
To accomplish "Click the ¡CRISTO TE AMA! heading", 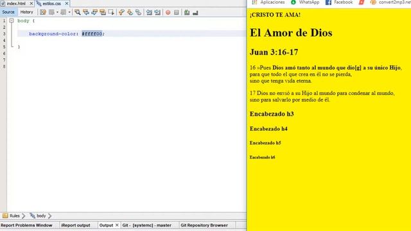I will [x=275, y=15].
